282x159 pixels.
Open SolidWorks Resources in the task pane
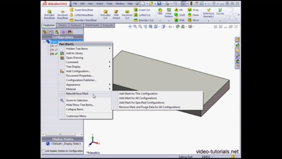point(237,39)
